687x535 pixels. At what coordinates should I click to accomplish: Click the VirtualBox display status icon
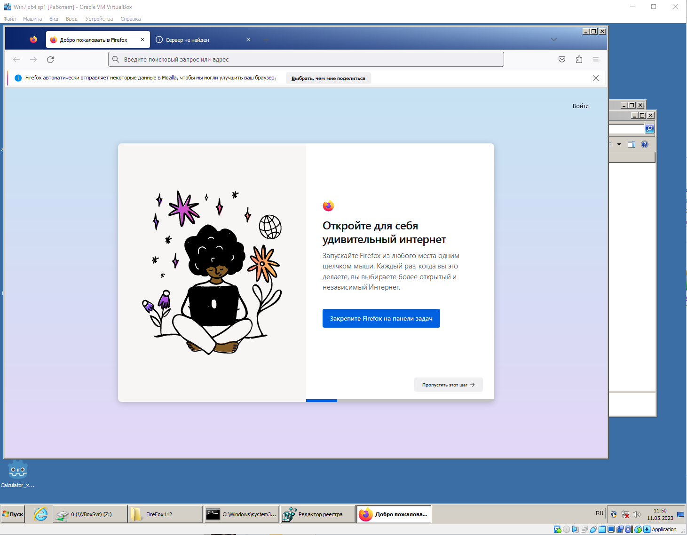pyautogui.click(x=611, y=529)
